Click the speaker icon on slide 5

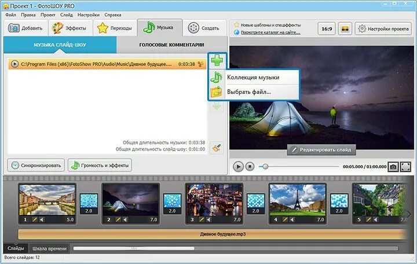[x=376, y=219]
